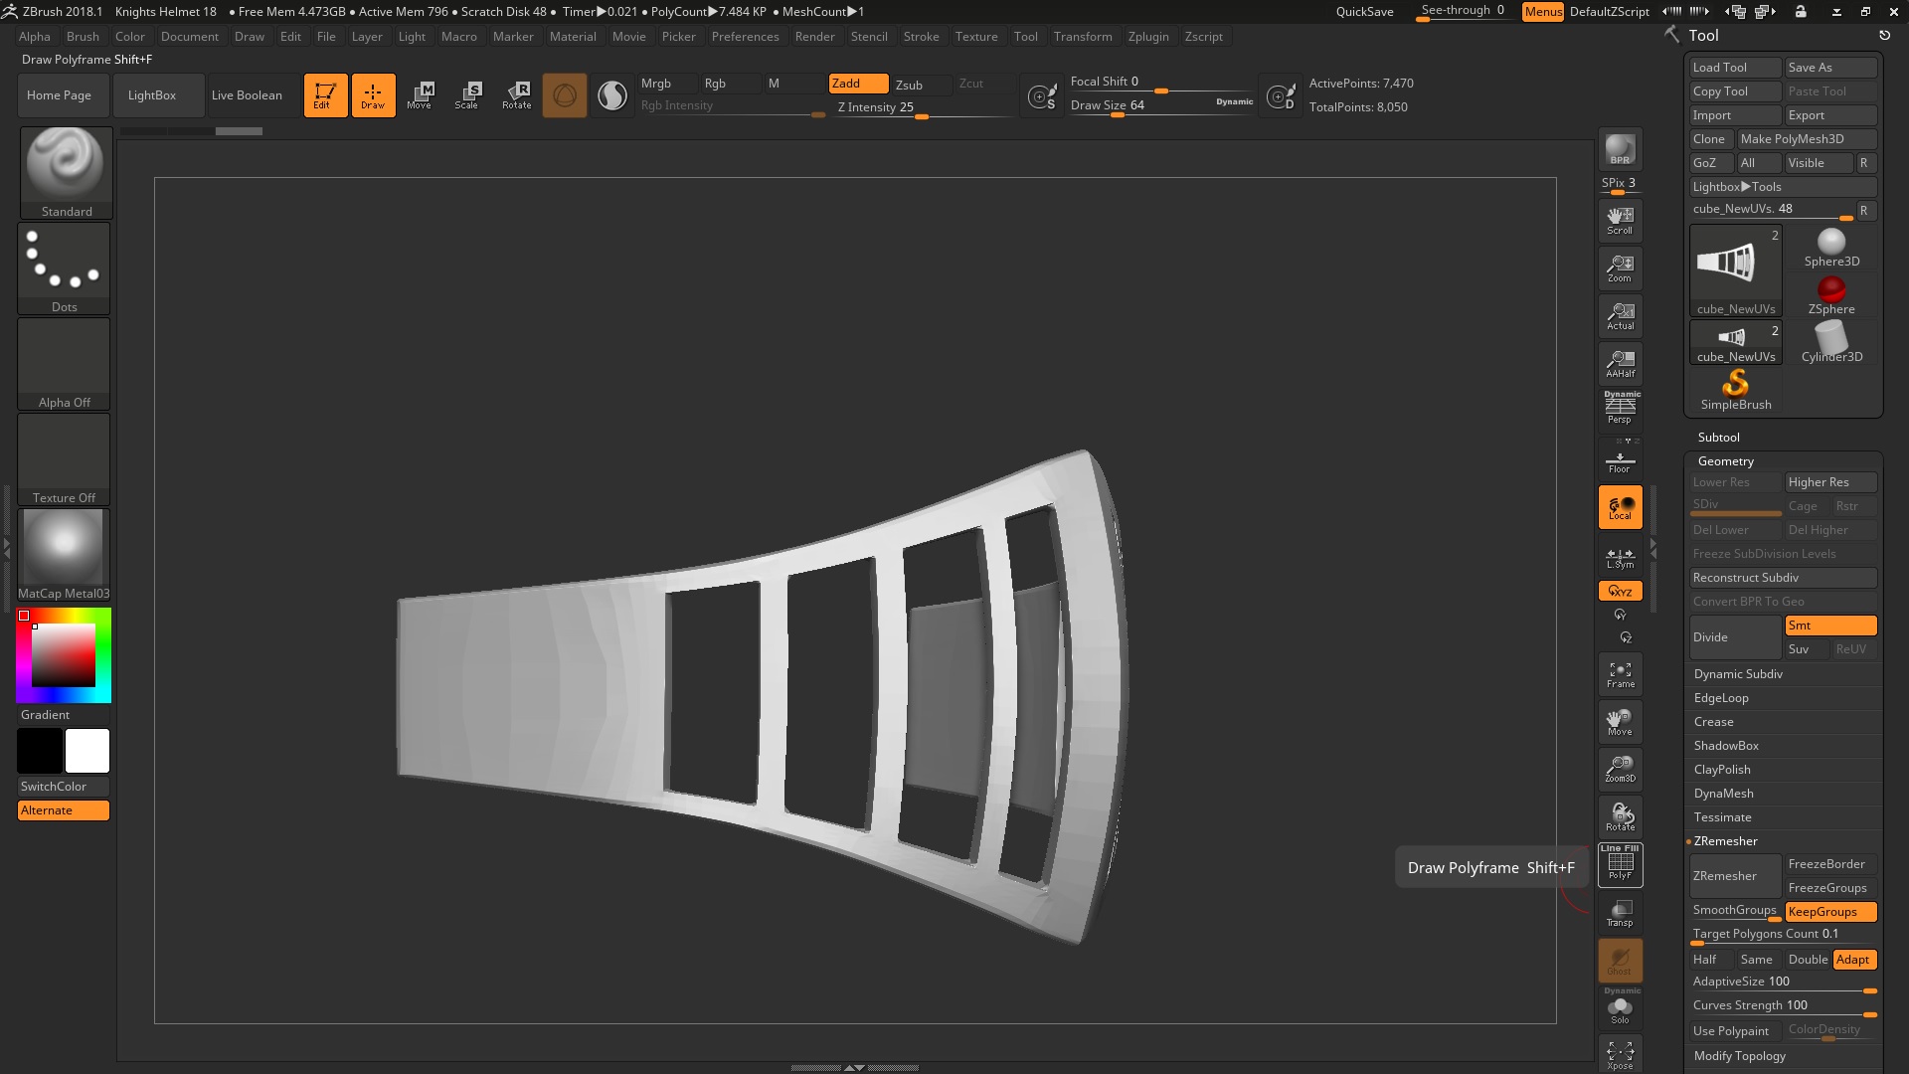Select the Scale transform icon
This screenshot has width=1909, height=1074.
(467, 95)
